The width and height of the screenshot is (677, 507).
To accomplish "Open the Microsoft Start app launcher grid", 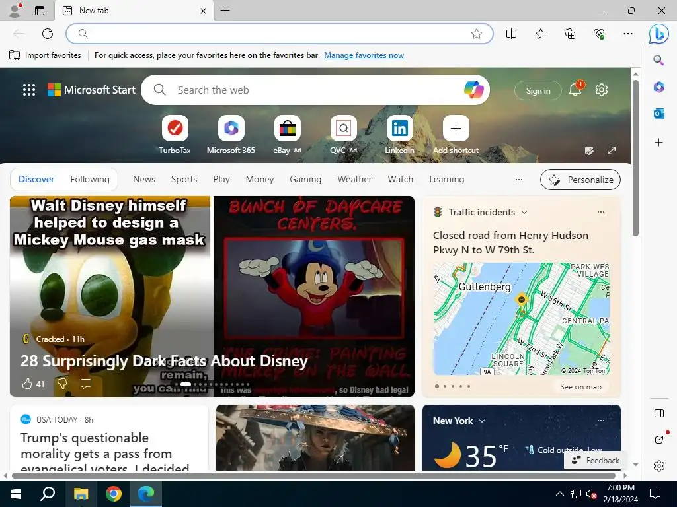I will coord(29,90).
